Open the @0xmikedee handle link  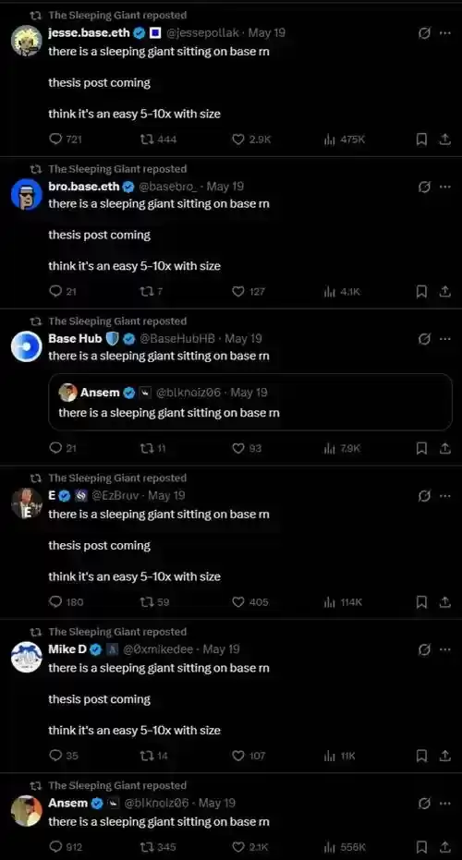click(158, 649)
